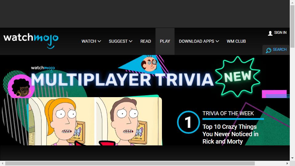This screenshot has height=166, width=295.
Task: Expand the SUGGEST dropdown chevron
Action: [131, 41]
